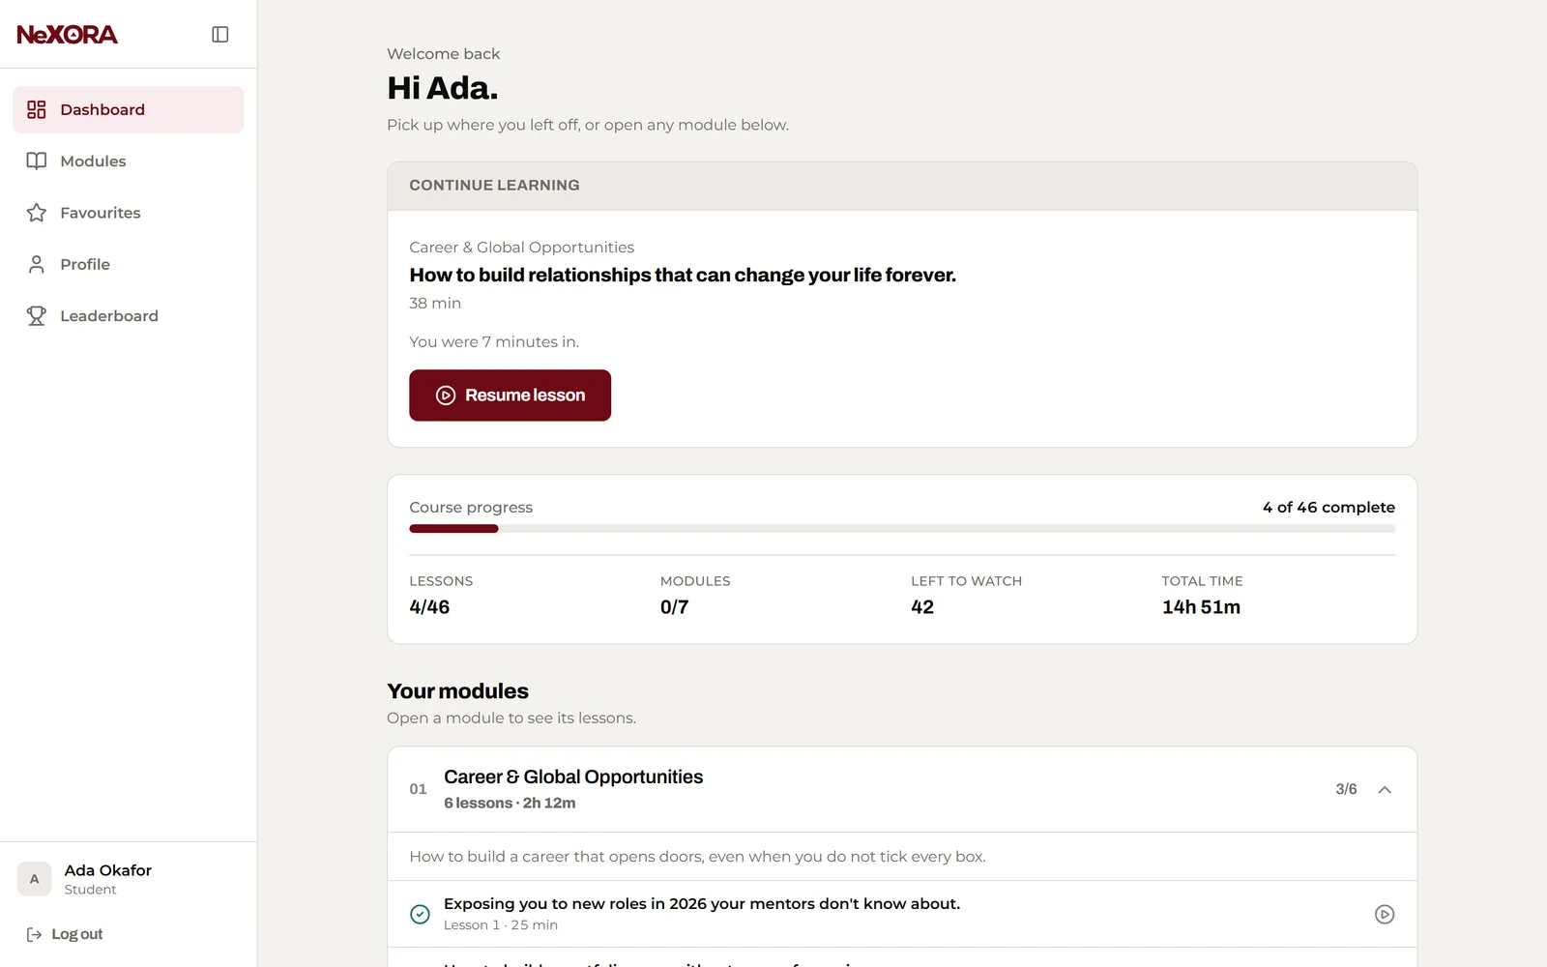Click the Log out link
The height and width of the screenshot is (967, 1547).
click(64, 934)
